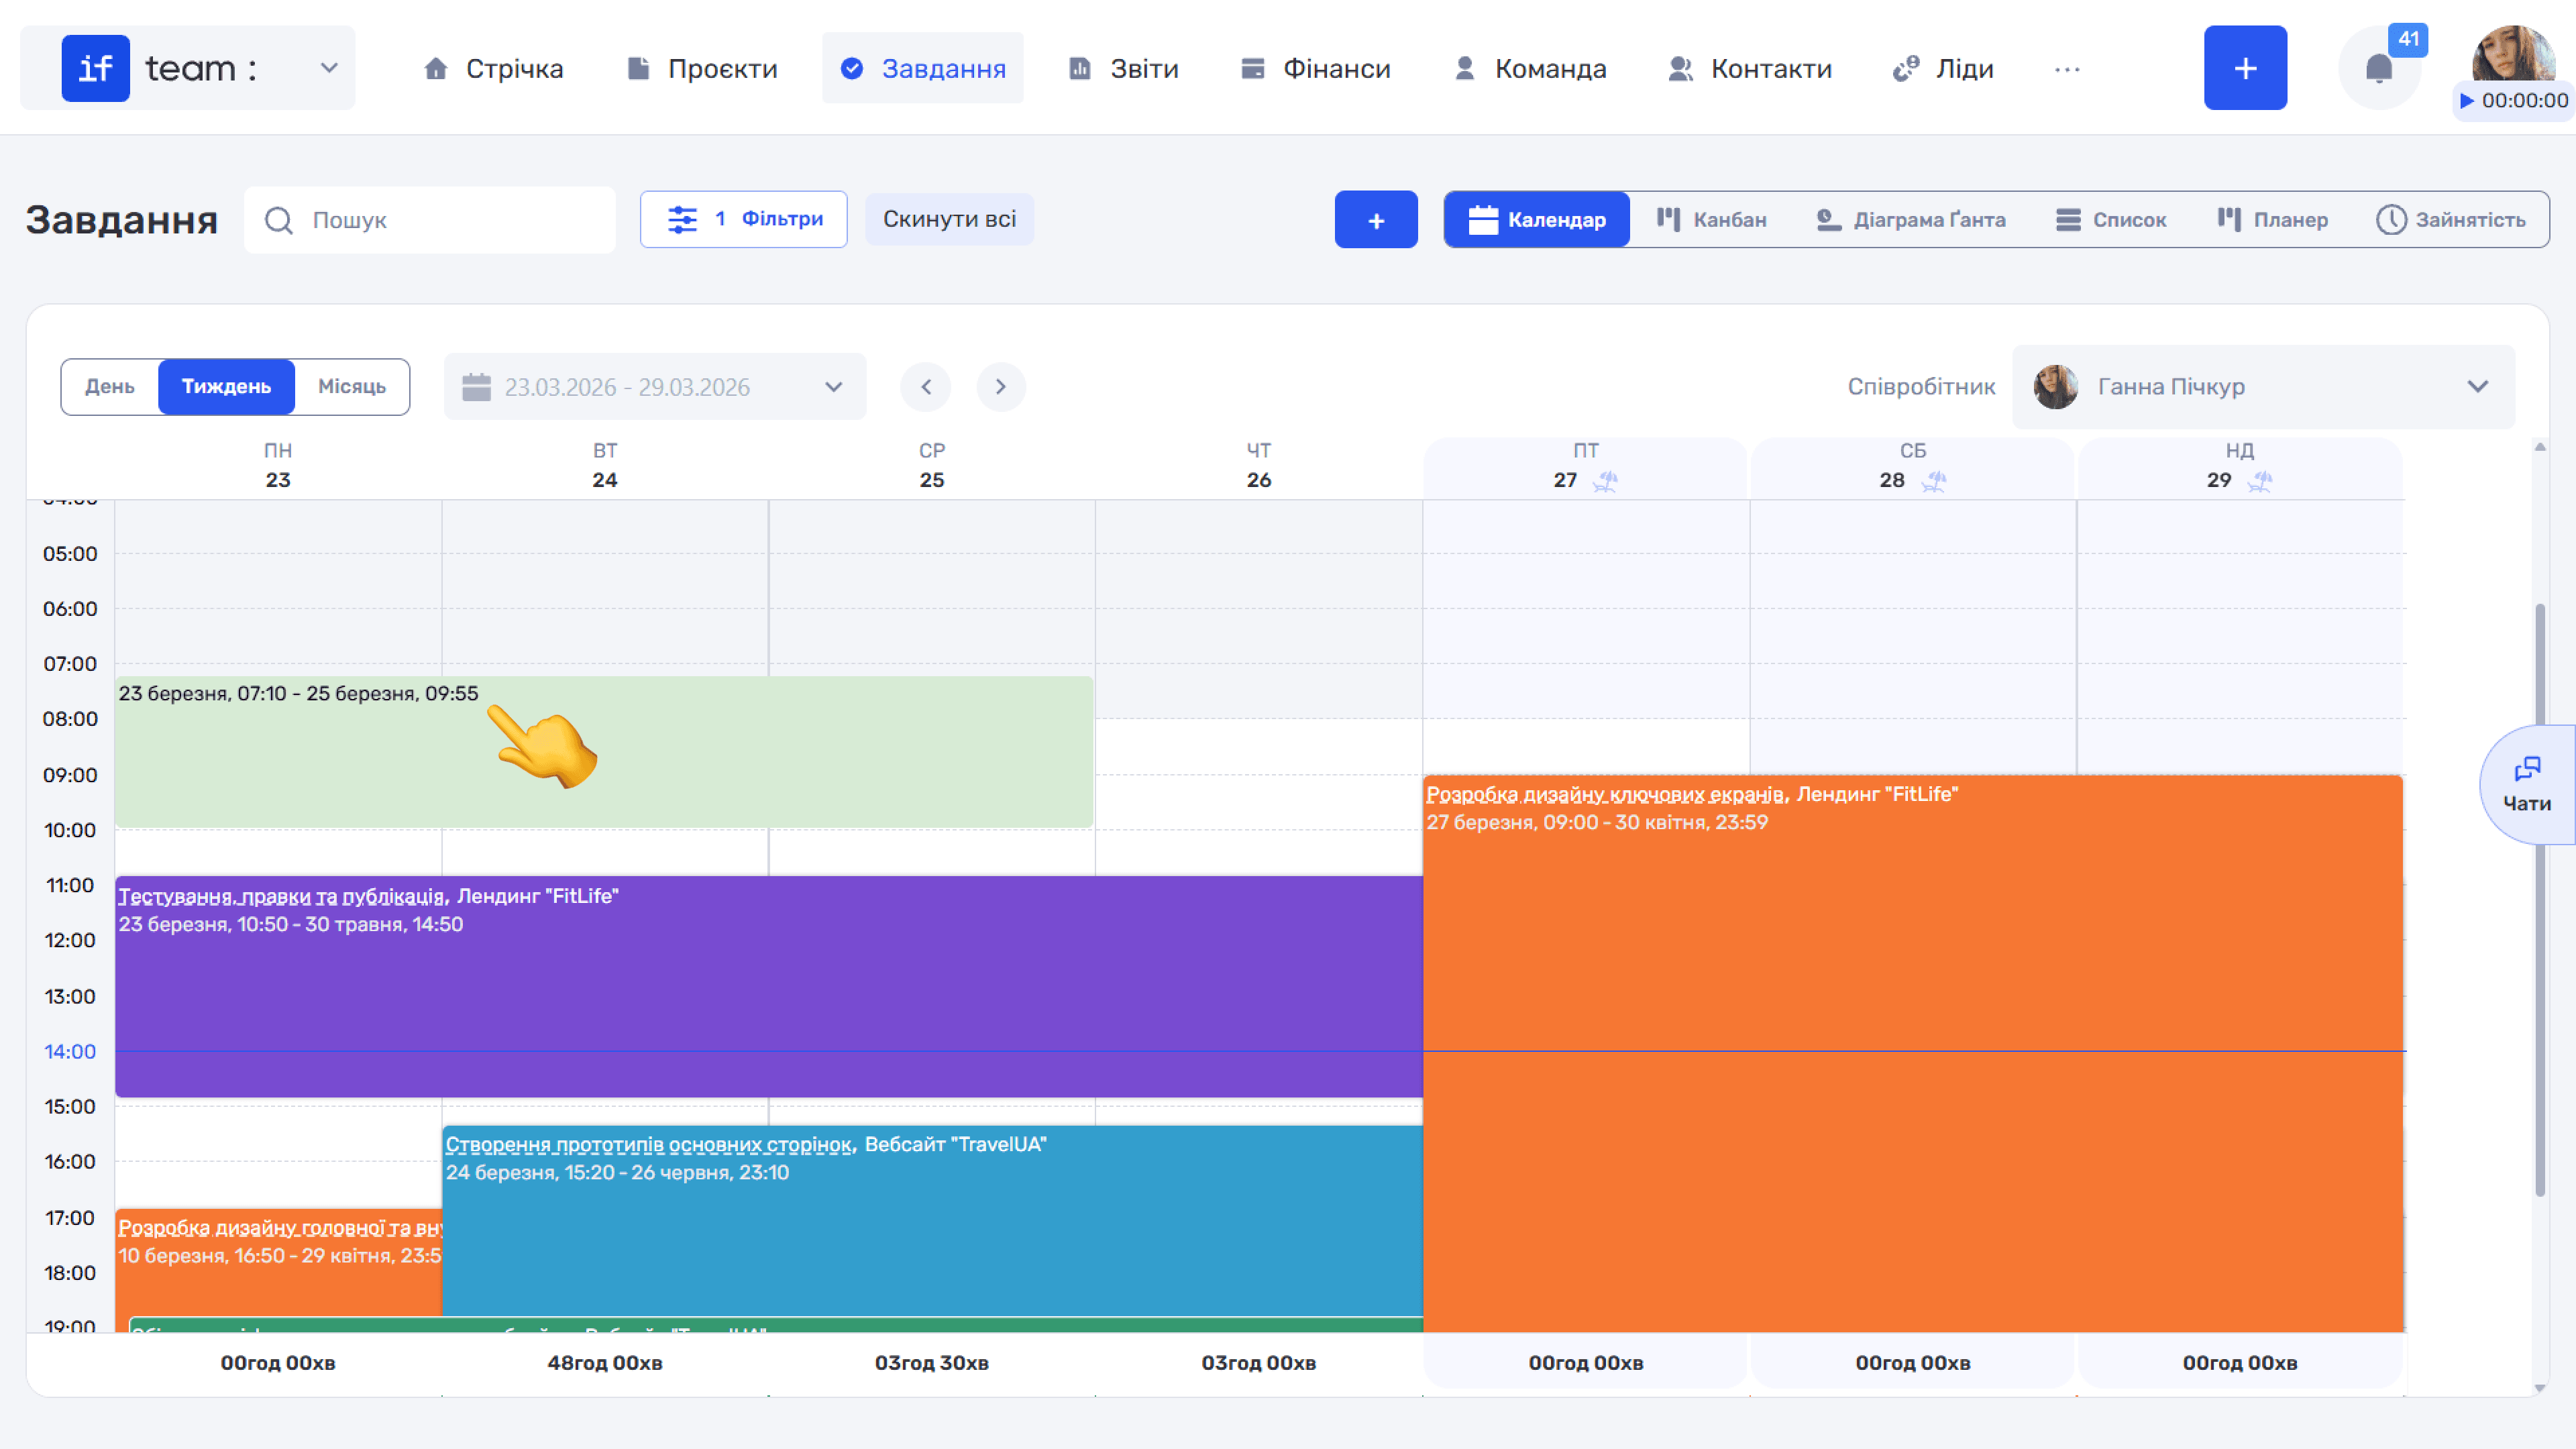Go to the next week arrow
Image resolution: width=2576 pixels, height=1449 pixels.
pyautogui.click(x=1001, y=387)
